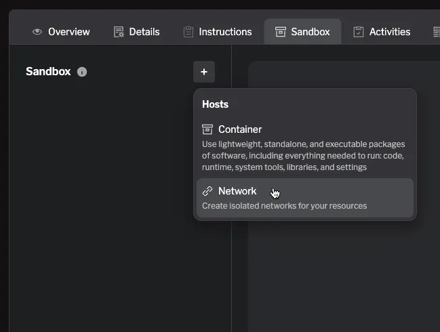Click the Sandbox info icon

[82, 72]
